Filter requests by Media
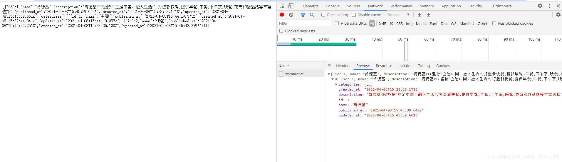562x162 pixels. 421,24
